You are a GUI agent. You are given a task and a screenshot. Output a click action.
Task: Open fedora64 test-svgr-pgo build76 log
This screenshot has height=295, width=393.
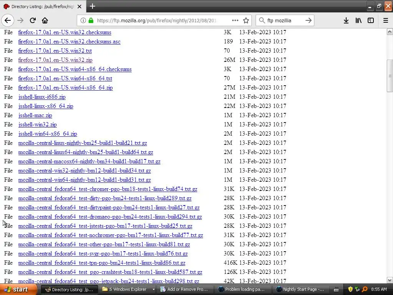pos(103,254)
